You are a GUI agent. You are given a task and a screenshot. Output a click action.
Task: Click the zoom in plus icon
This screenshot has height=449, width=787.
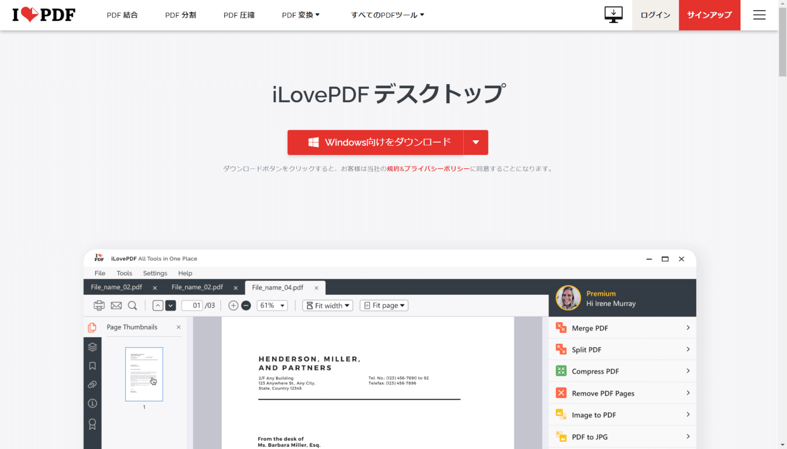[233, 305]
